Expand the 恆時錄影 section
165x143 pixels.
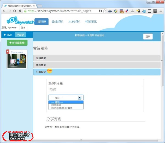pyautogui.click(x=97, y=58)
